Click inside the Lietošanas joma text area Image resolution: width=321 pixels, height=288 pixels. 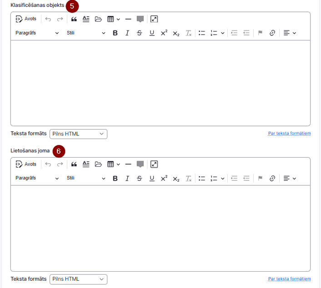click(160, 228)
